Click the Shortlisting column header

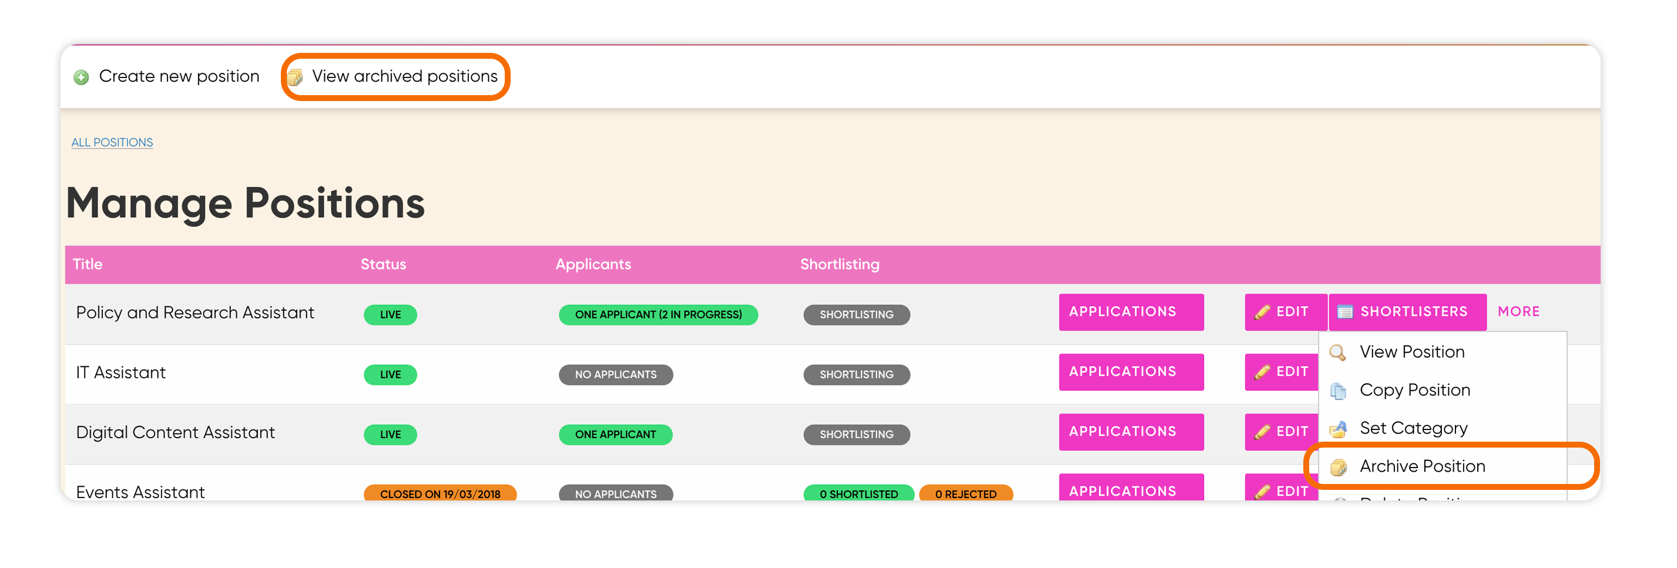840,264
